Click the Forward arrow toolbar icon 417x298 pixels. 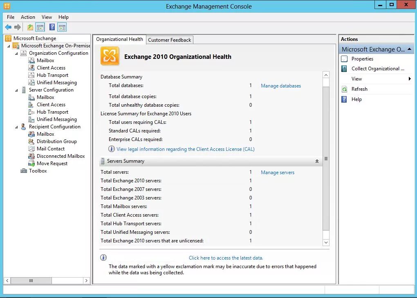[x=18, y=27]
